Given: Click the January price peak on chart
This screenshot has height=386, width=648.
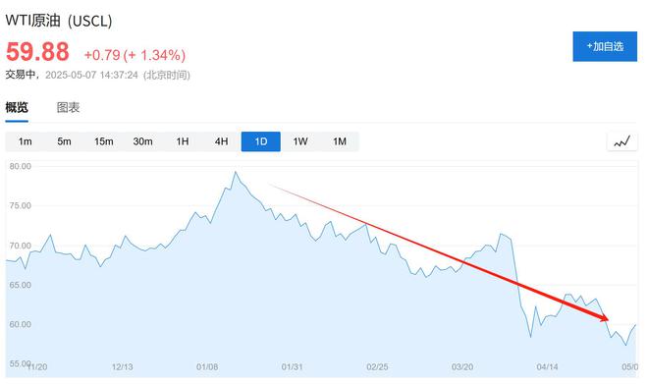Looking at the screenshot, I should point(236,172).
